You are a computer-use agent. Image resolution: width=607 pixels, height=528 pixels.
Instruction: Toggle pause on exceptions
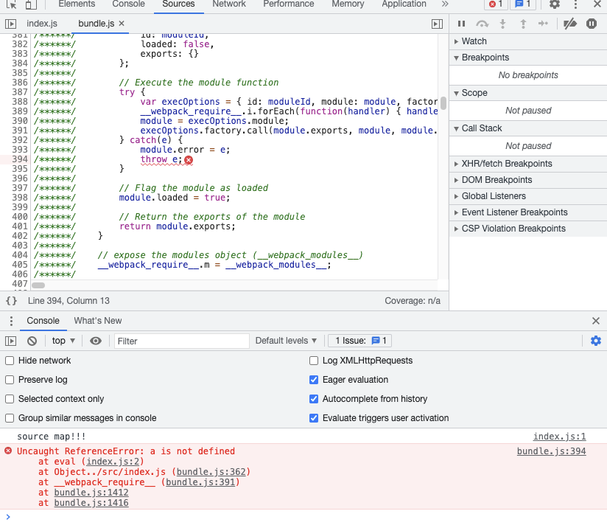point(592,24)
